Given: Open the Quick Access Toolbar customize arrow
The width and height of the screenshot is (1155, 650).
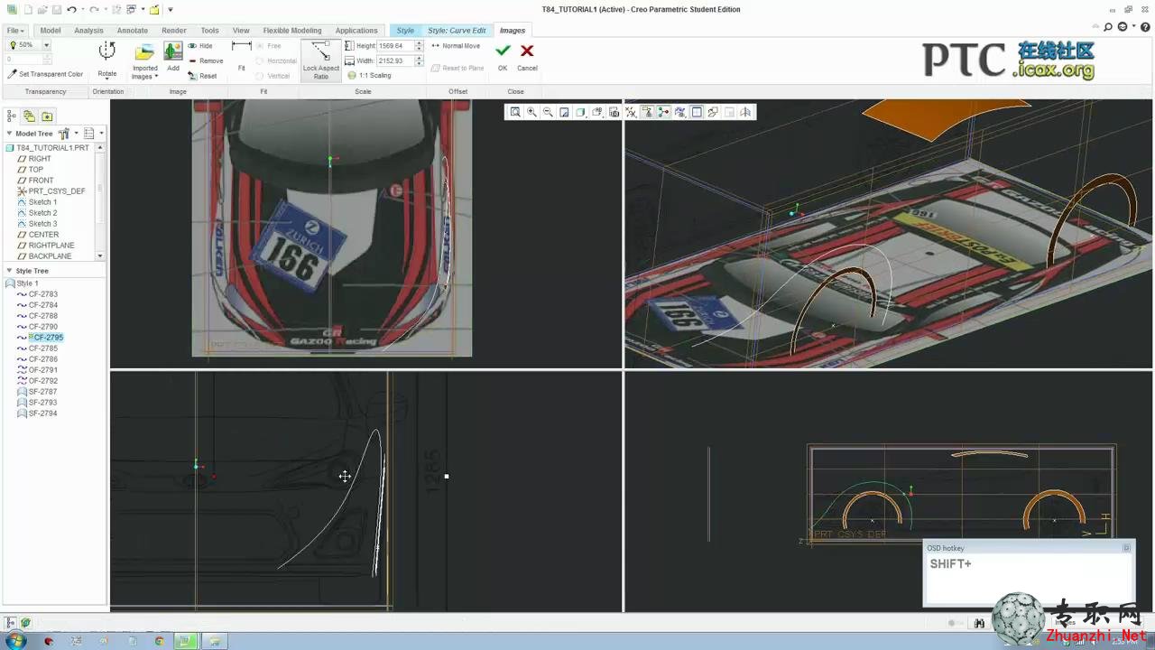Looking at the screenshot, I should [170, 10].
